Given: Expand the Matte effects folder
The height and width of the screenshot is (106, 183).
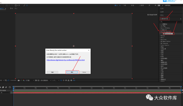Looking at the screenshot, I should (x=160, y=37).
